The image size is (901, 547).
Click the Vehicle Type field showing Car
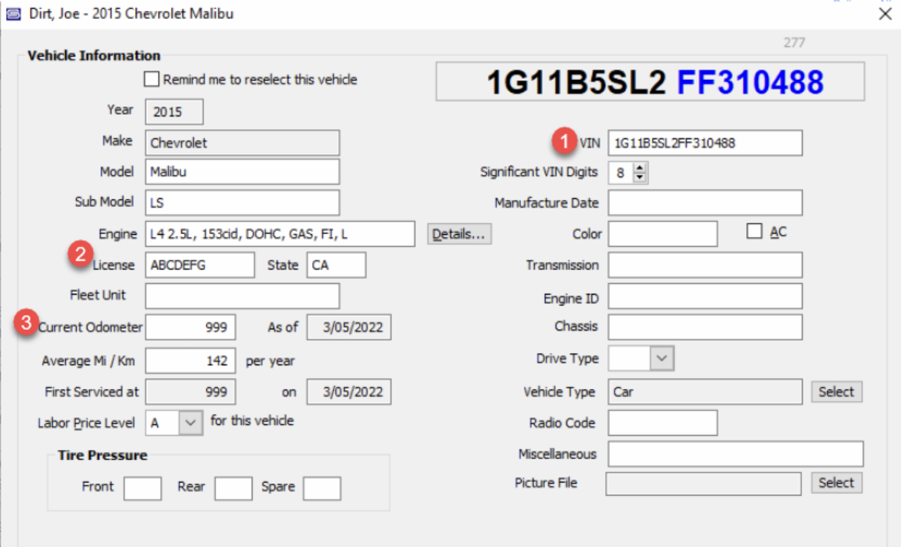[705, 392]
